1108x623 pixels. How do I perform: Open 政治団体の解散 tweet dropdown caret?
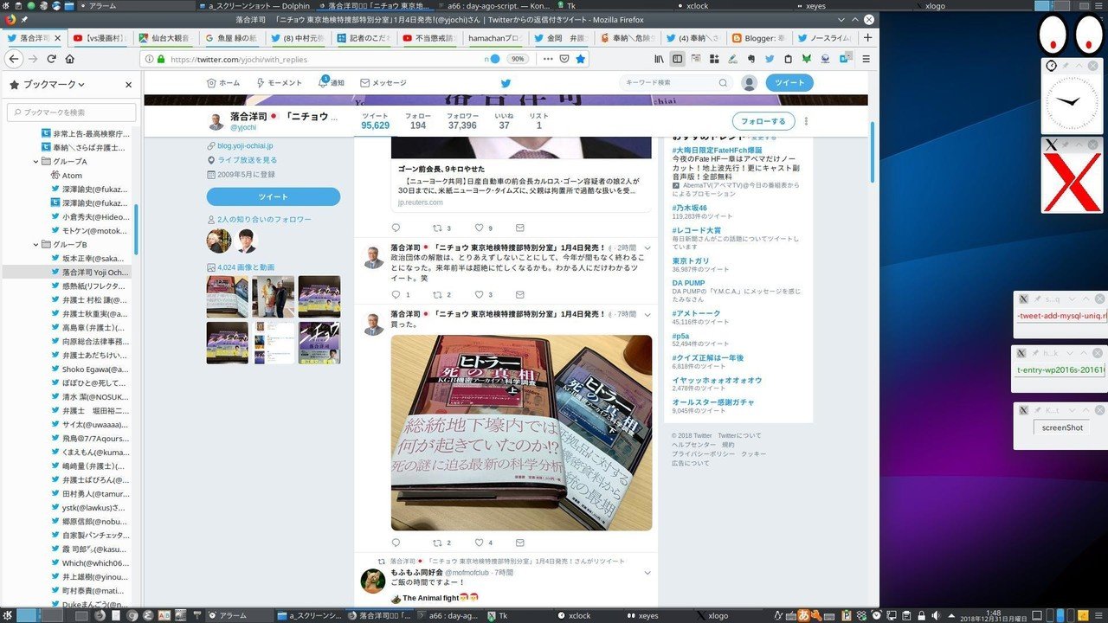647,247
